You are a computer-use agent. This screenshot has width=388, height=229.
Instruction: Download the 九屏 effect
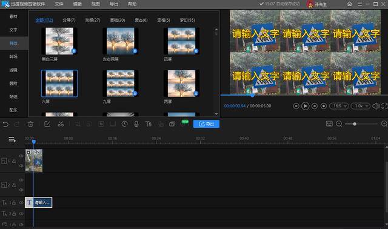pyautogui.click(x=135, y=93)
